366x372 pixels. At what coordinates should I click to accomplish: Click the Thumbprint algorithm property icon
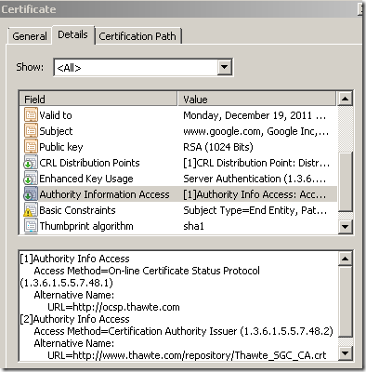tap(31, 226)
